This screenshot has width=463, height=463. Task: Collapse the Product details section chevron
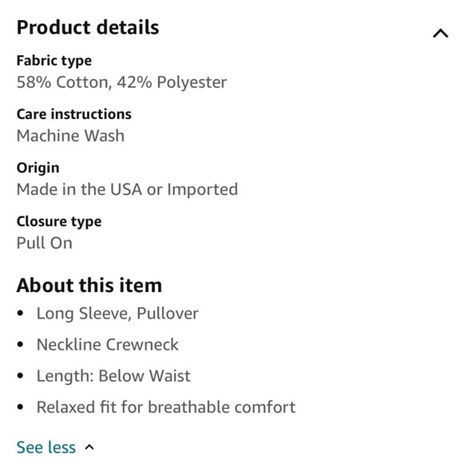coord(441,34)
